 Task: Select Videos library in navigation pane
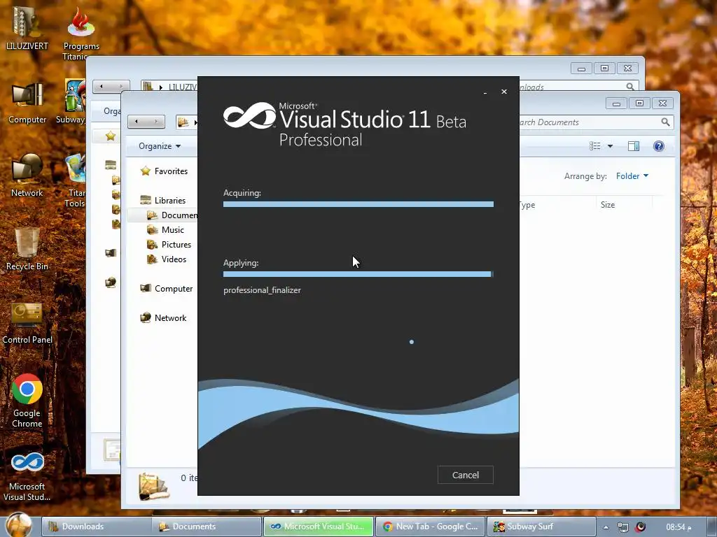click(167, 259)
